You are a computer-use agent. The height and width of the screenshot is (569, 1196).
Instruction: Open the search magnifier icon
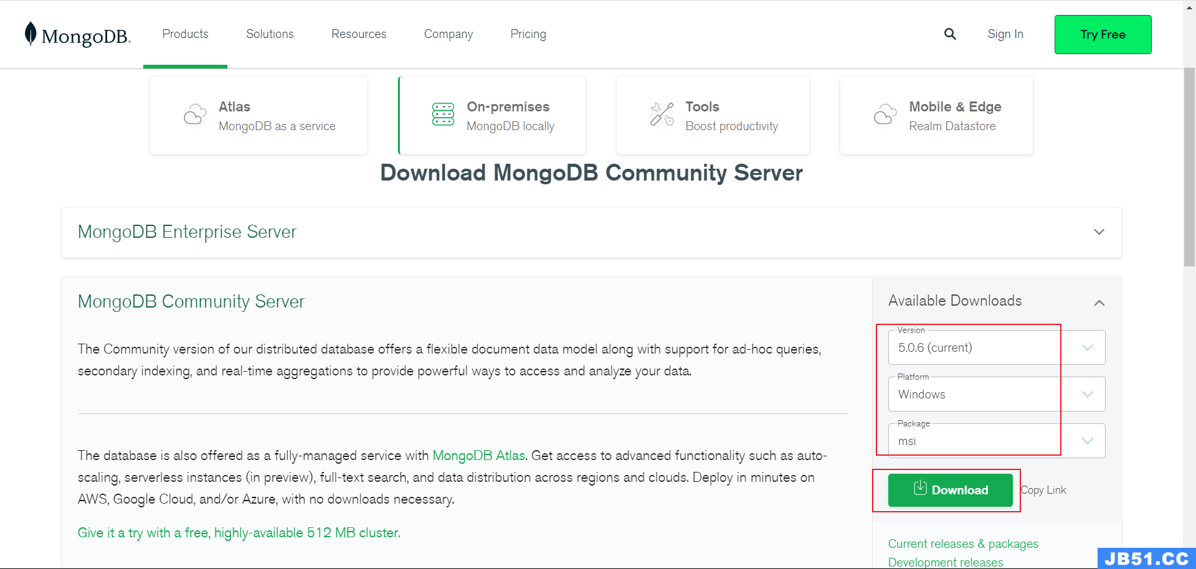950,34
